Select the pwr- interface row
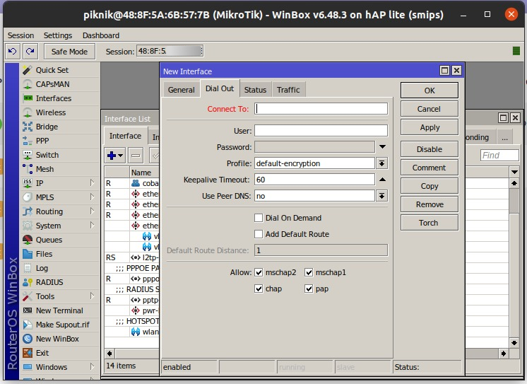Image resolution: width=527 pixels, height=384 pixels. tap(131, 310)
